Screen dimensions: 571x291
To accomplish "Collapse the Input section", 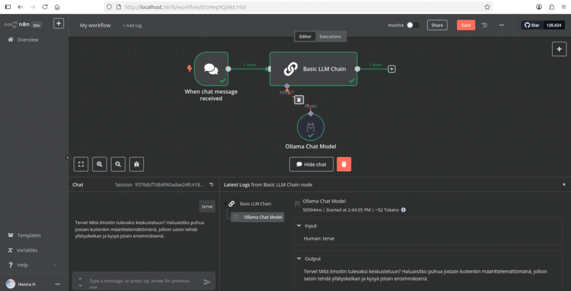I will click(x=298, y=226).
